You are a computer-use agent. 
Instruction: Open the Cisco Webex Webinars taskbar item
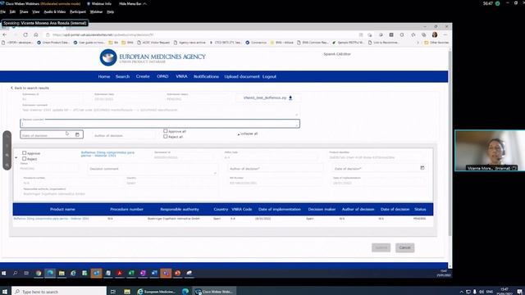tap(214, 292)
